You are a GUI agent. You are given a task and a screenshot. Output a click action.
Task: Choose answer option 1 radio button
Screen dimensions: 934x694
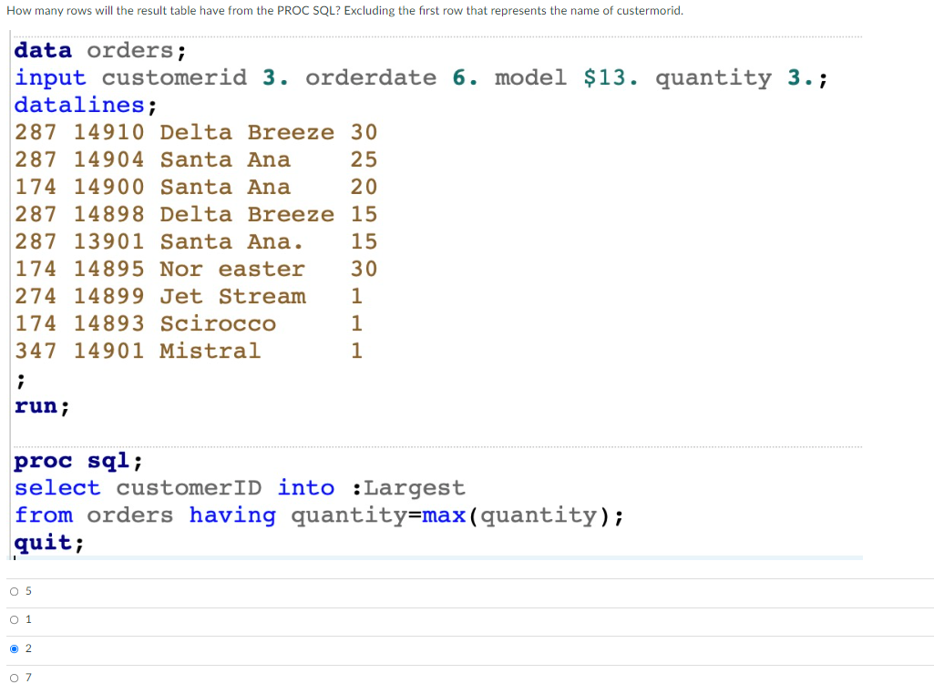[15, 620]
